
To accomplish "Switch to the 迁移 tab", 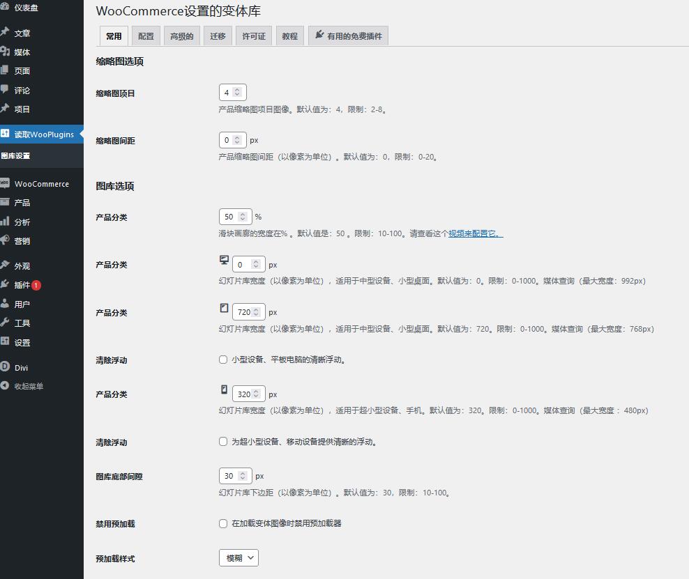I will tap(218, 36).
